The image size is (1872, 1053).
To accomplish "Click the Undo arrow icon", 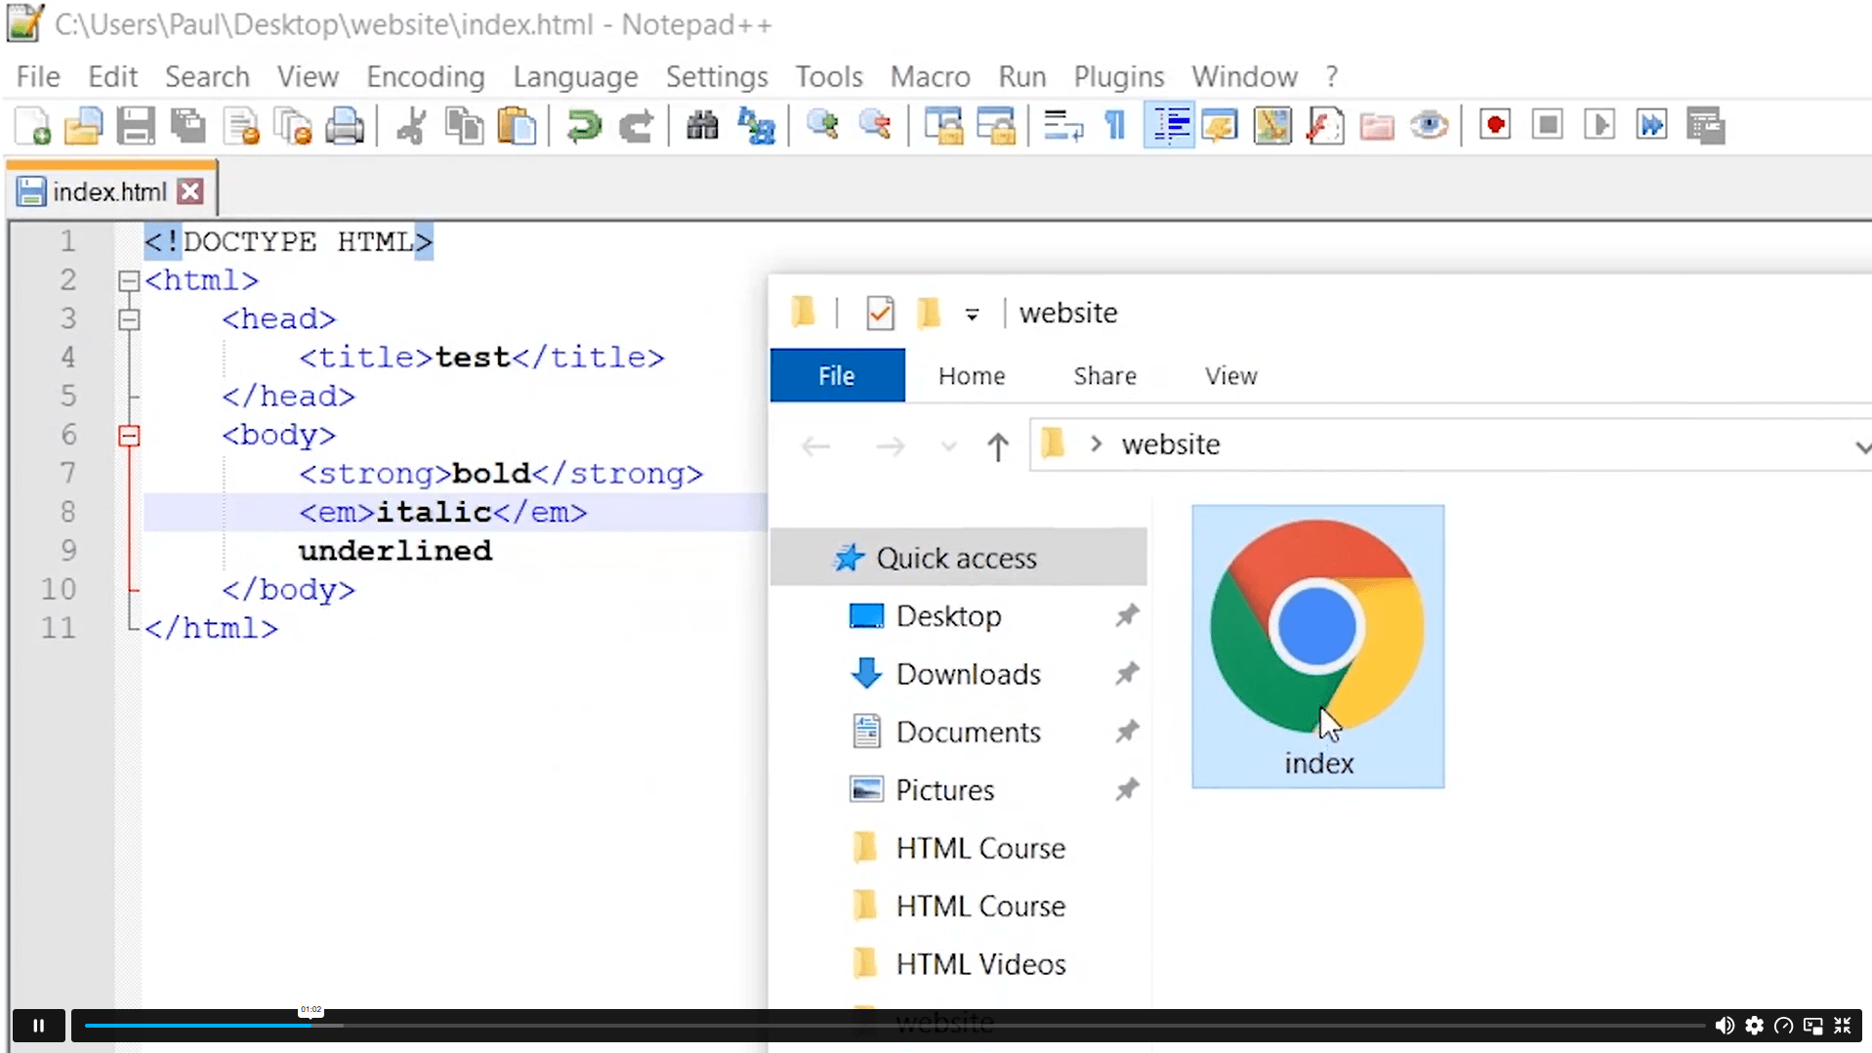I will coord(583,126).
